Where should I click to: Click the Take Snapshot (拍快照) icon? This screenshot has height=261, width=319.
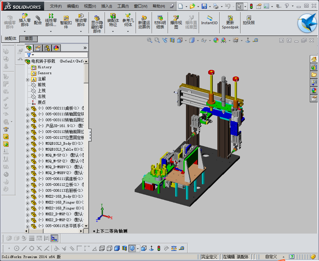(248, 20)
